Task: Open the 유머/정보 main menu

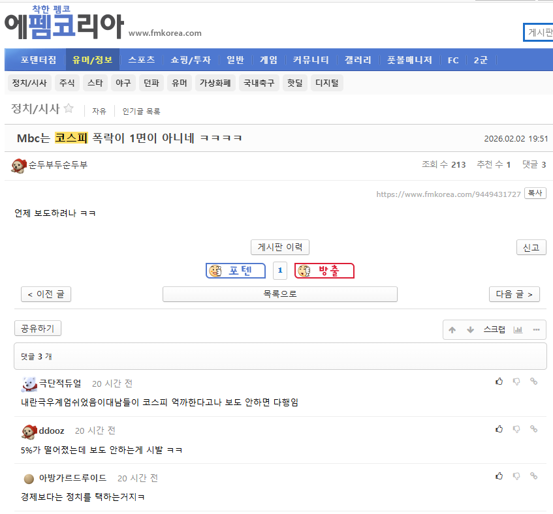Action: pyautogui.click(x=93, y=60)
